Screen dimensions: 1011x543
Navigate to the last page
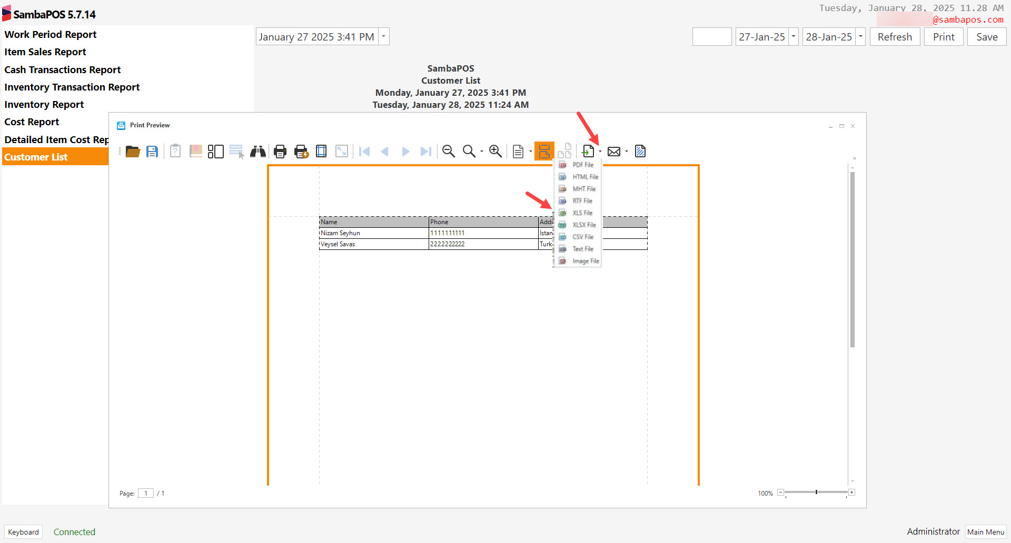(x=425, y=151)
